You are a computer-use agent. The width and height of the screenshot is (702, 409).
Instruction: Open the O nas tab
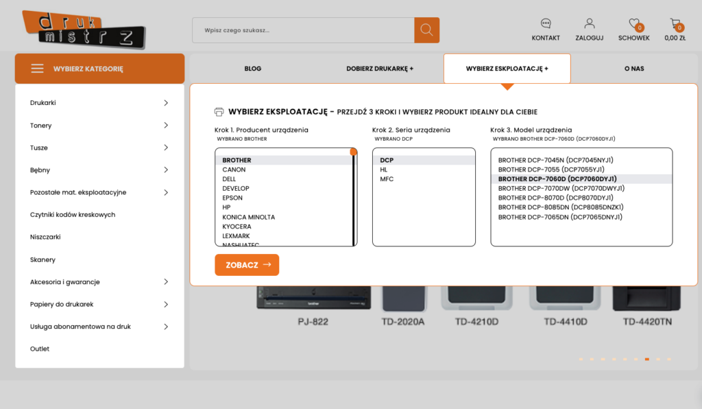click(x=634, y=69)
